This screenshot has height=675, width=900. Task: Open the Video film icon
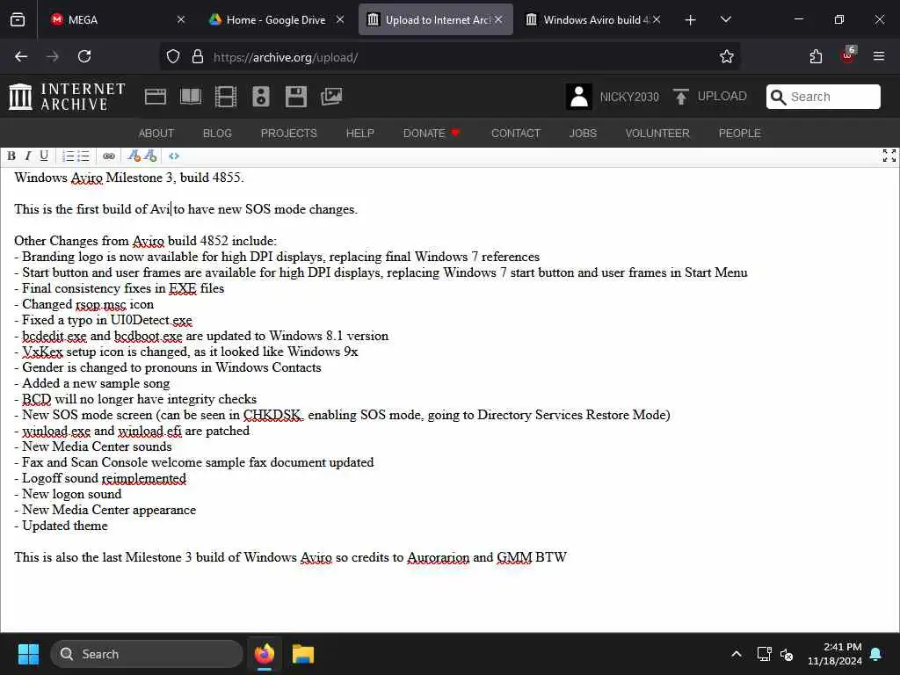[226, 97]
